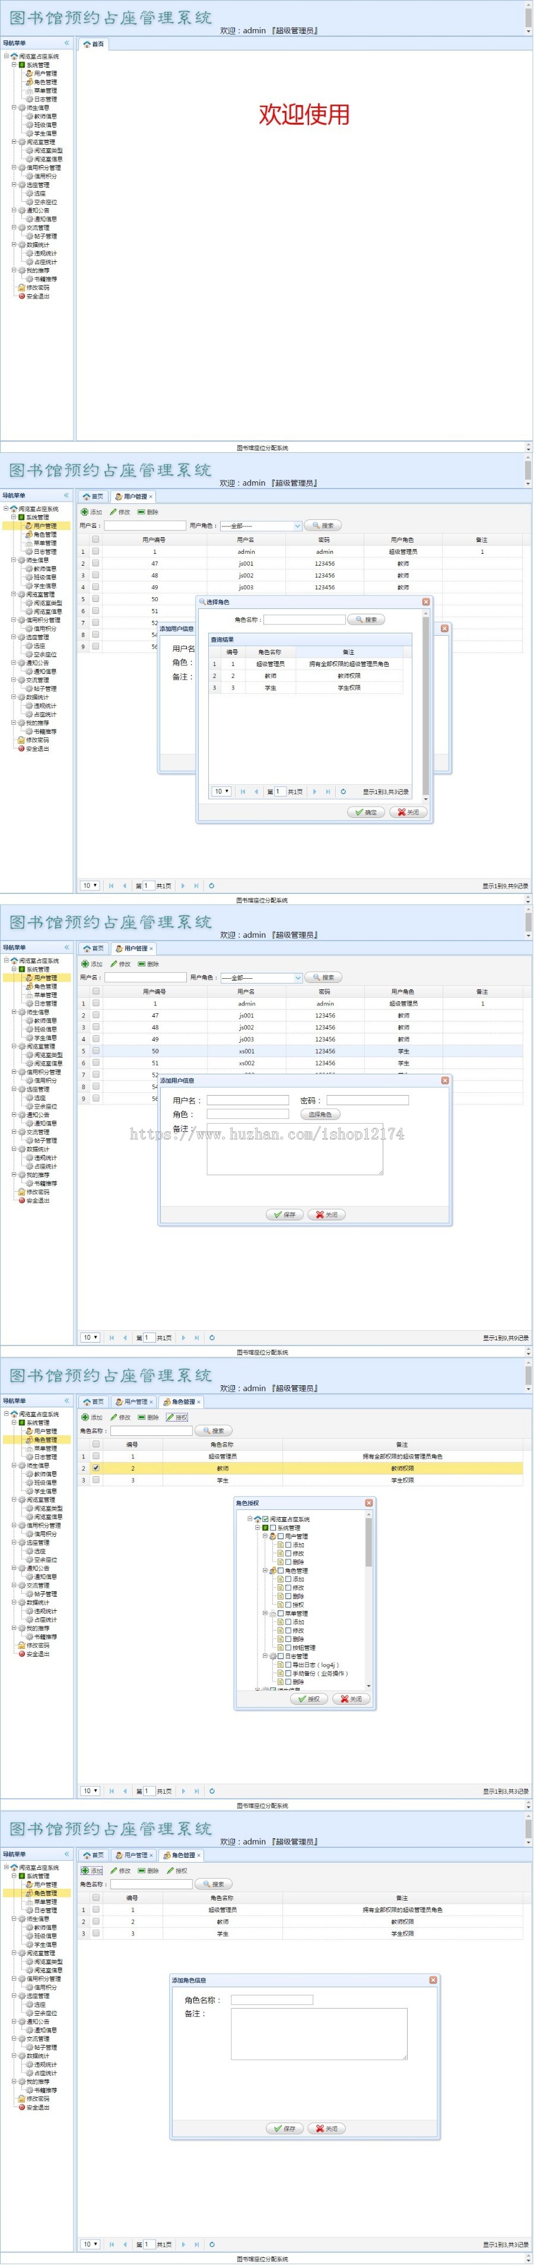Collapse 系统管理 node on the welcome screen tree
The height and width of the screenshot is (2265, 534).
(x=13, y=65)
